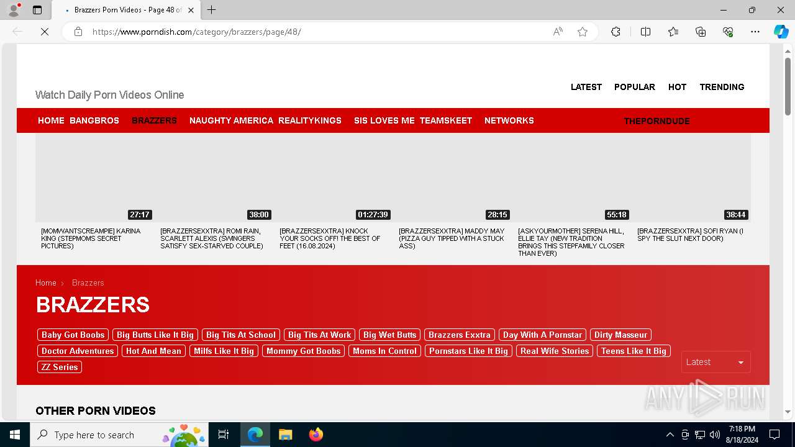Click scrollbar down arrow
Image resolution: width=795 pixels, height=447 pixels.
[x=788, y=412]
